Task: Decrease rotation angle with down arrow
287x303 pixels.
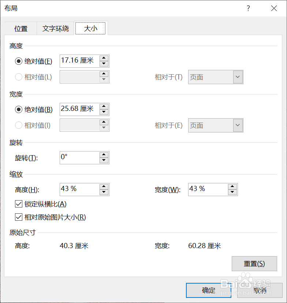Action: tap(104, 160)
